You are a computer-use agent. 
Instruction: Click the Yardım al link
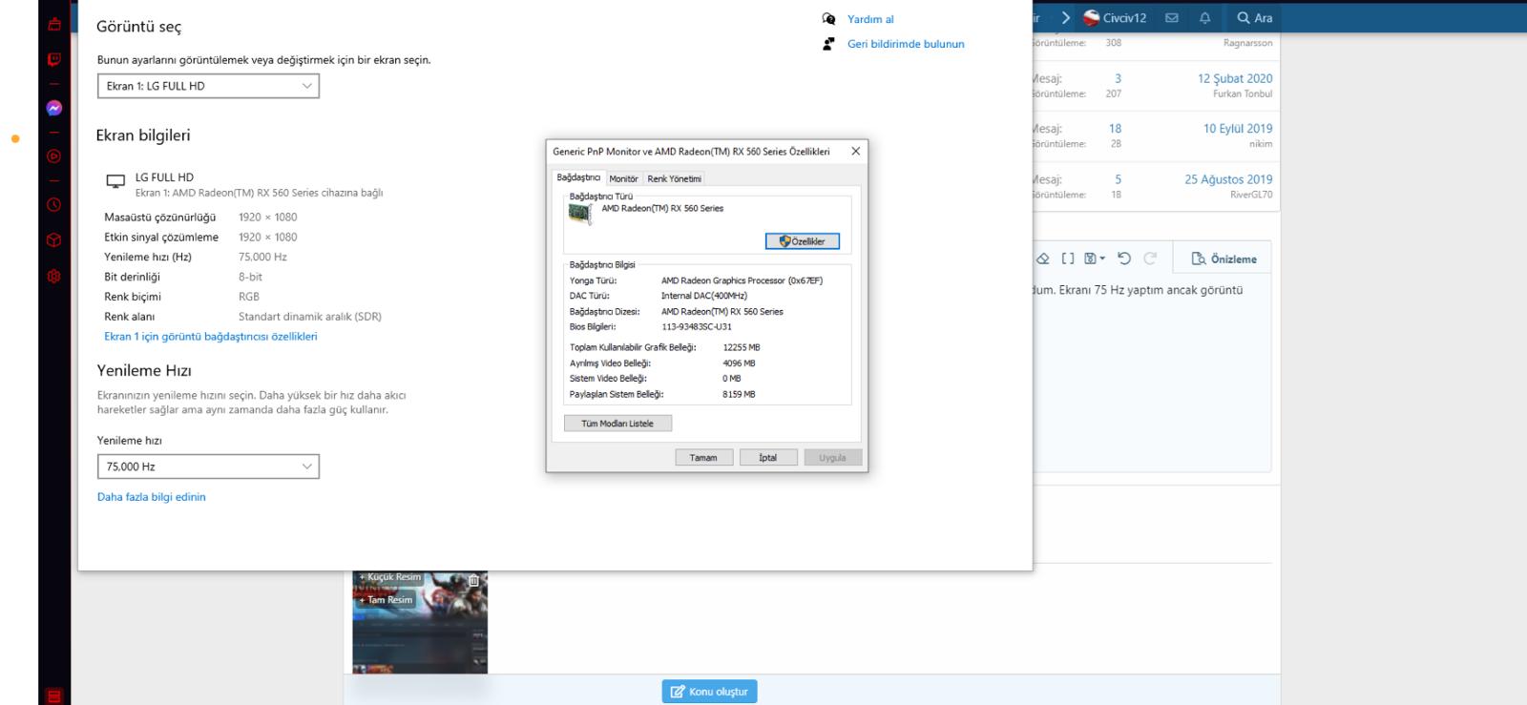point(870,19)
